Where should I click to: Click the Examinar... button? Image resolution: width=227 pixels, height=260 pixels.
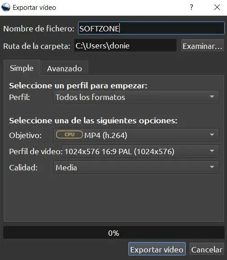(203, 46)
